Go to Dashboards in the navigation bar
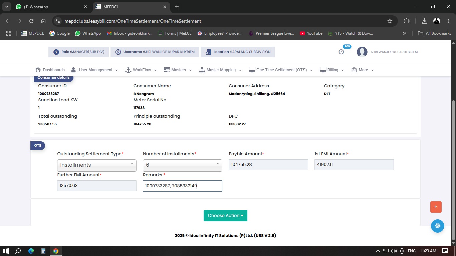The width and height of the screenshot is (456, 256). pos(50,70)
